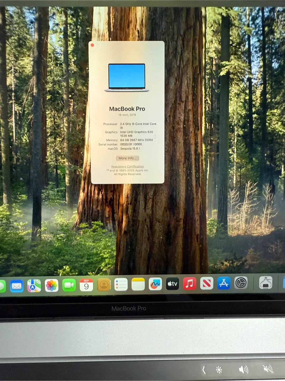Viewport: 285px width, 381px height.
Task: Tap the Touch Bar brightness icon
Action: (x=219, y=370)
